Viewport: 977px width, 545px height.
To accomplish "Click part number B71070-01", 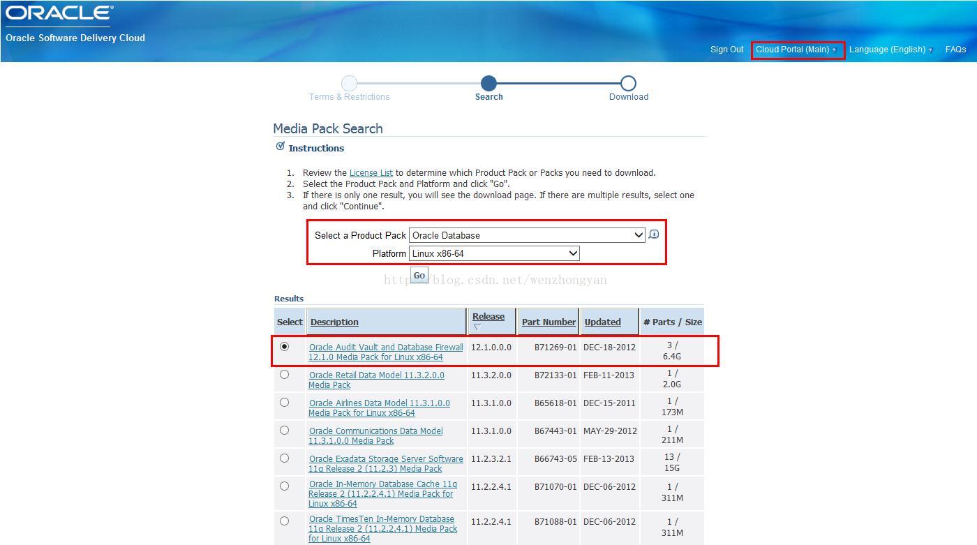I will pyautogui.click(x=555, y=486).
